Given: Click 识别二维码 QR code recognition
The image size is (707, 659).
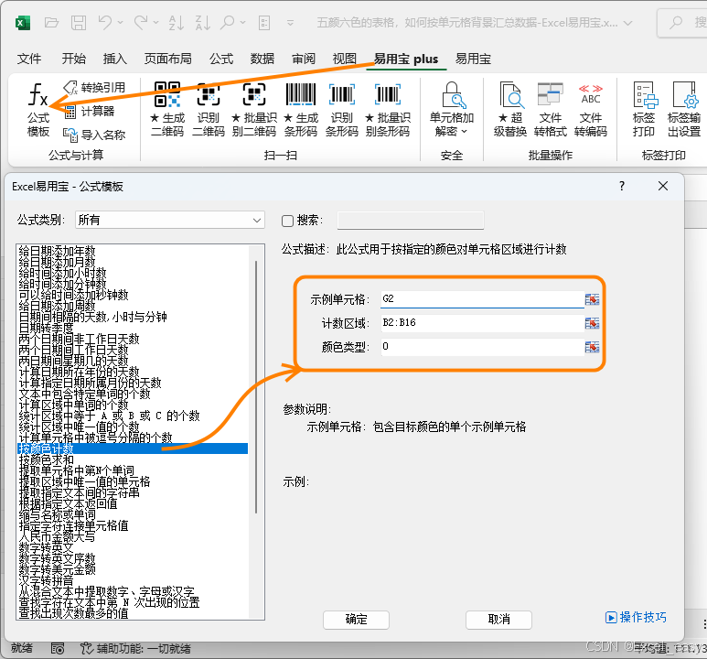Looking at the screenshot, I should pos(209,110).
